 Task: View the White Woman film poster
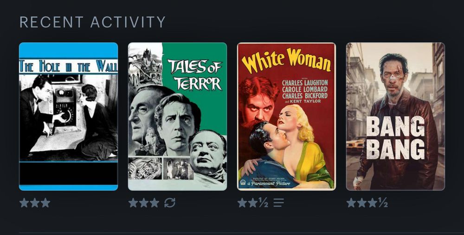(x=286, y=117)
